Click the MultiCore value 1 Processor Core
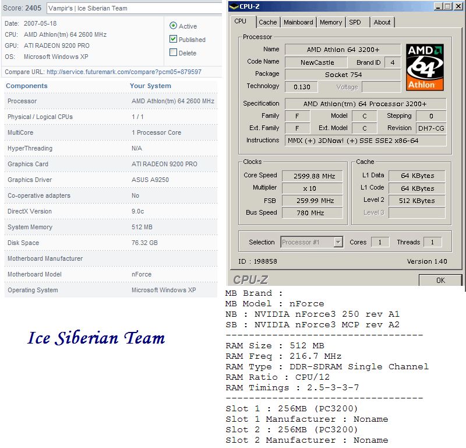 [156, 132]
